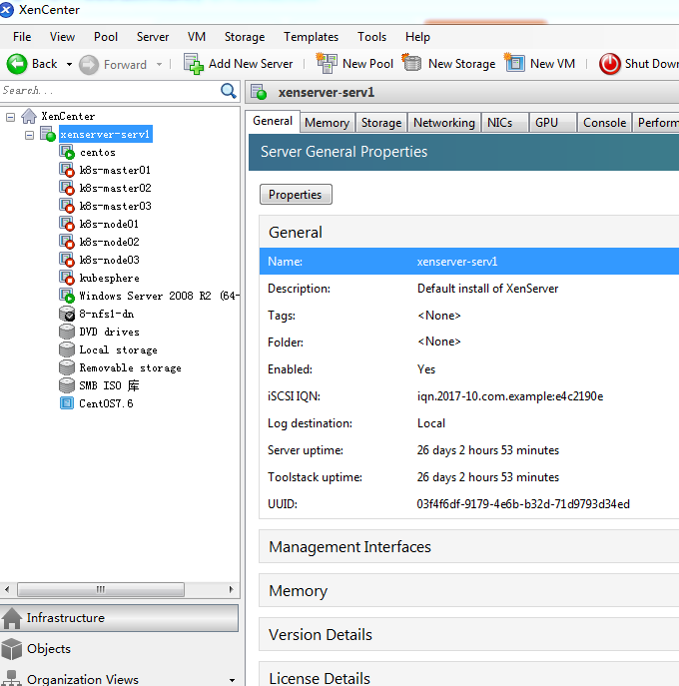
Task: Click the UUID value 03f4f6df-9179-4e6b-b32d-71d9793d34ed
Action: (523, 504)
